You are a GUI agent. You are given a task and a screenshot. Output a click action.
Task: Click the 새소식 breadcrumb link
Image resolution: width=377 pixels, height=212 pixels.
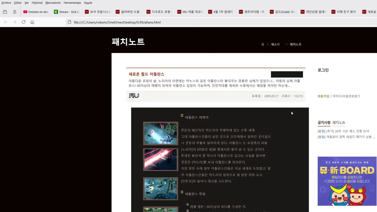275,44
